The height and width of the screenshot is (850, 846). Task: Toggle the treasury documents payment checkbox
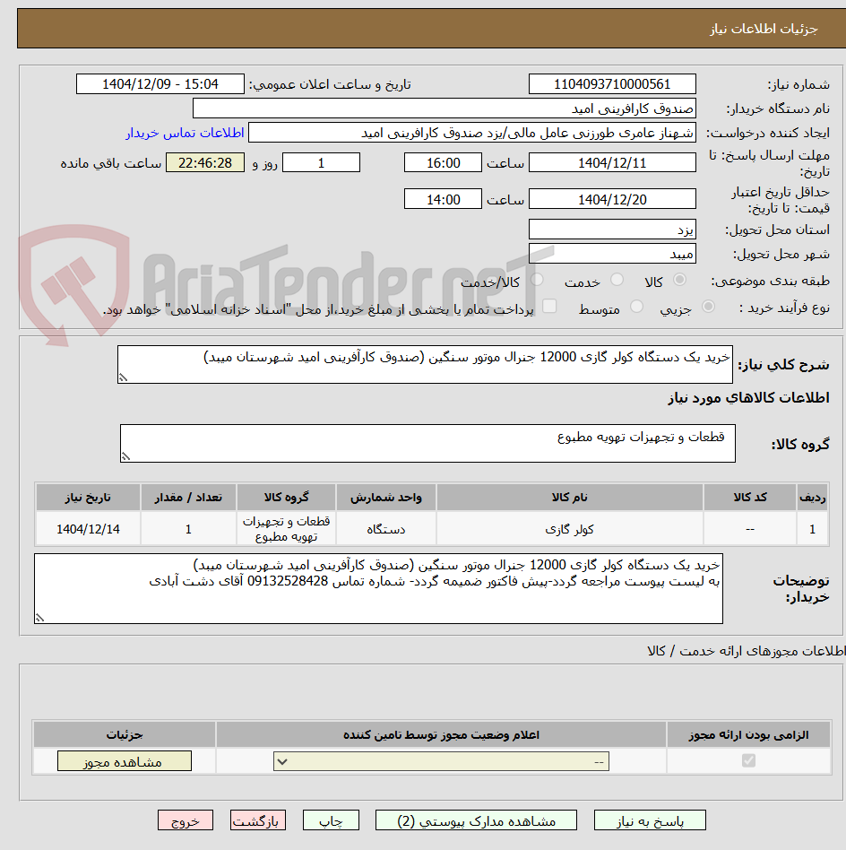[x=549, y=307]
